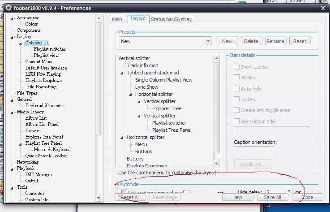Select the Layout tab

coord(138,18)
